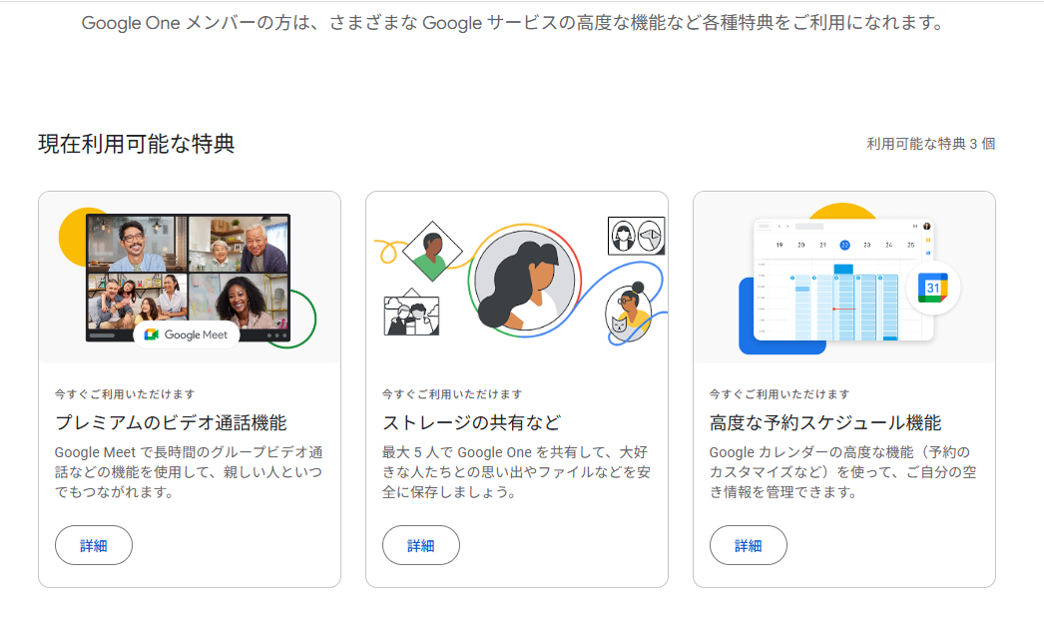The width and height of the screenshot is (1044, 639).
Task: Open 詳細 for 高度な予約スケジュール機能
Action: [749, 545]
